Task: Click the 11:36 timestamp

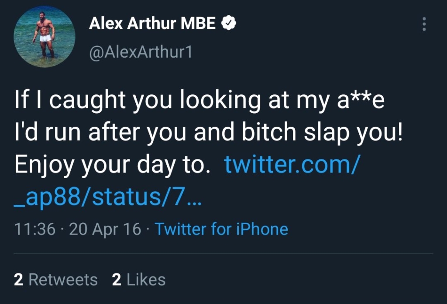Action: tap(34, 229)
